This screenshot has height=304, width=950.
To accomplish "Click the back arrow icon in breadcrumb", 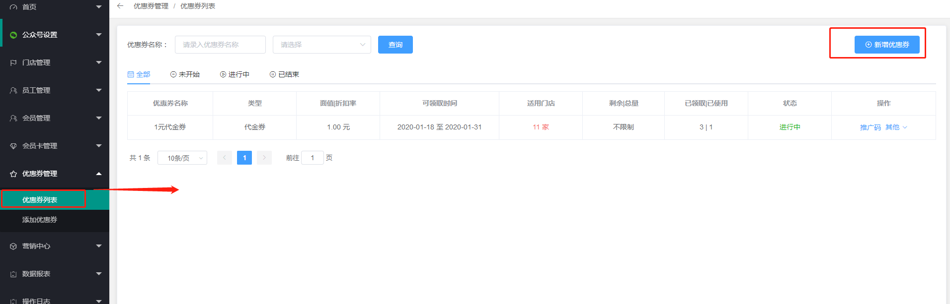I will pos(120,6).
